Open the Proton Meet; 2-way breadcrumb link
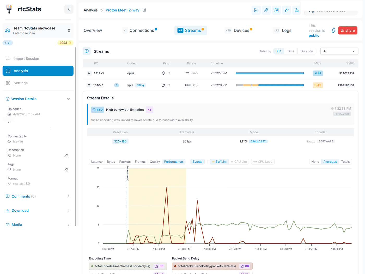The width and height of the screenshot is (365, 274). tap(123, 10)
